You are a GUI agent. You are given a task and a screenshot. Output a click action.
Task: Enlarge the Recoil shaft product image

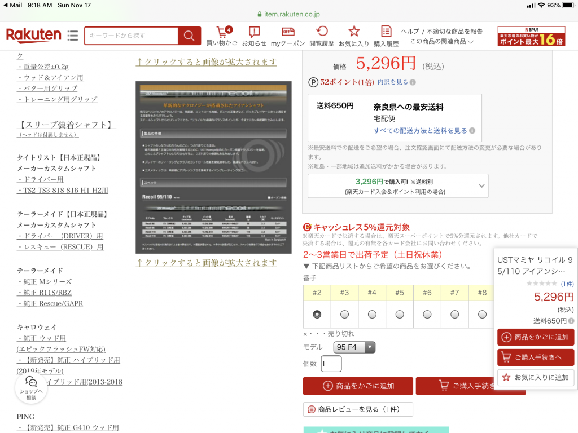213,167
